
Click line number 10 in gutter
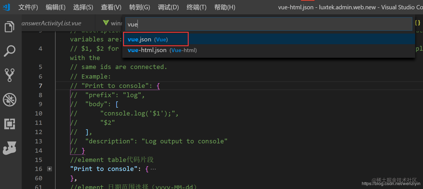tap(38, 113)
